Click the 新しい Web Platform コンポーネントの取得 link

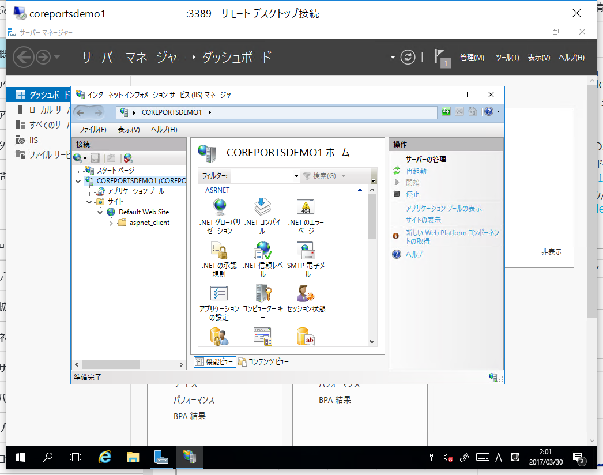coord(453,237)
